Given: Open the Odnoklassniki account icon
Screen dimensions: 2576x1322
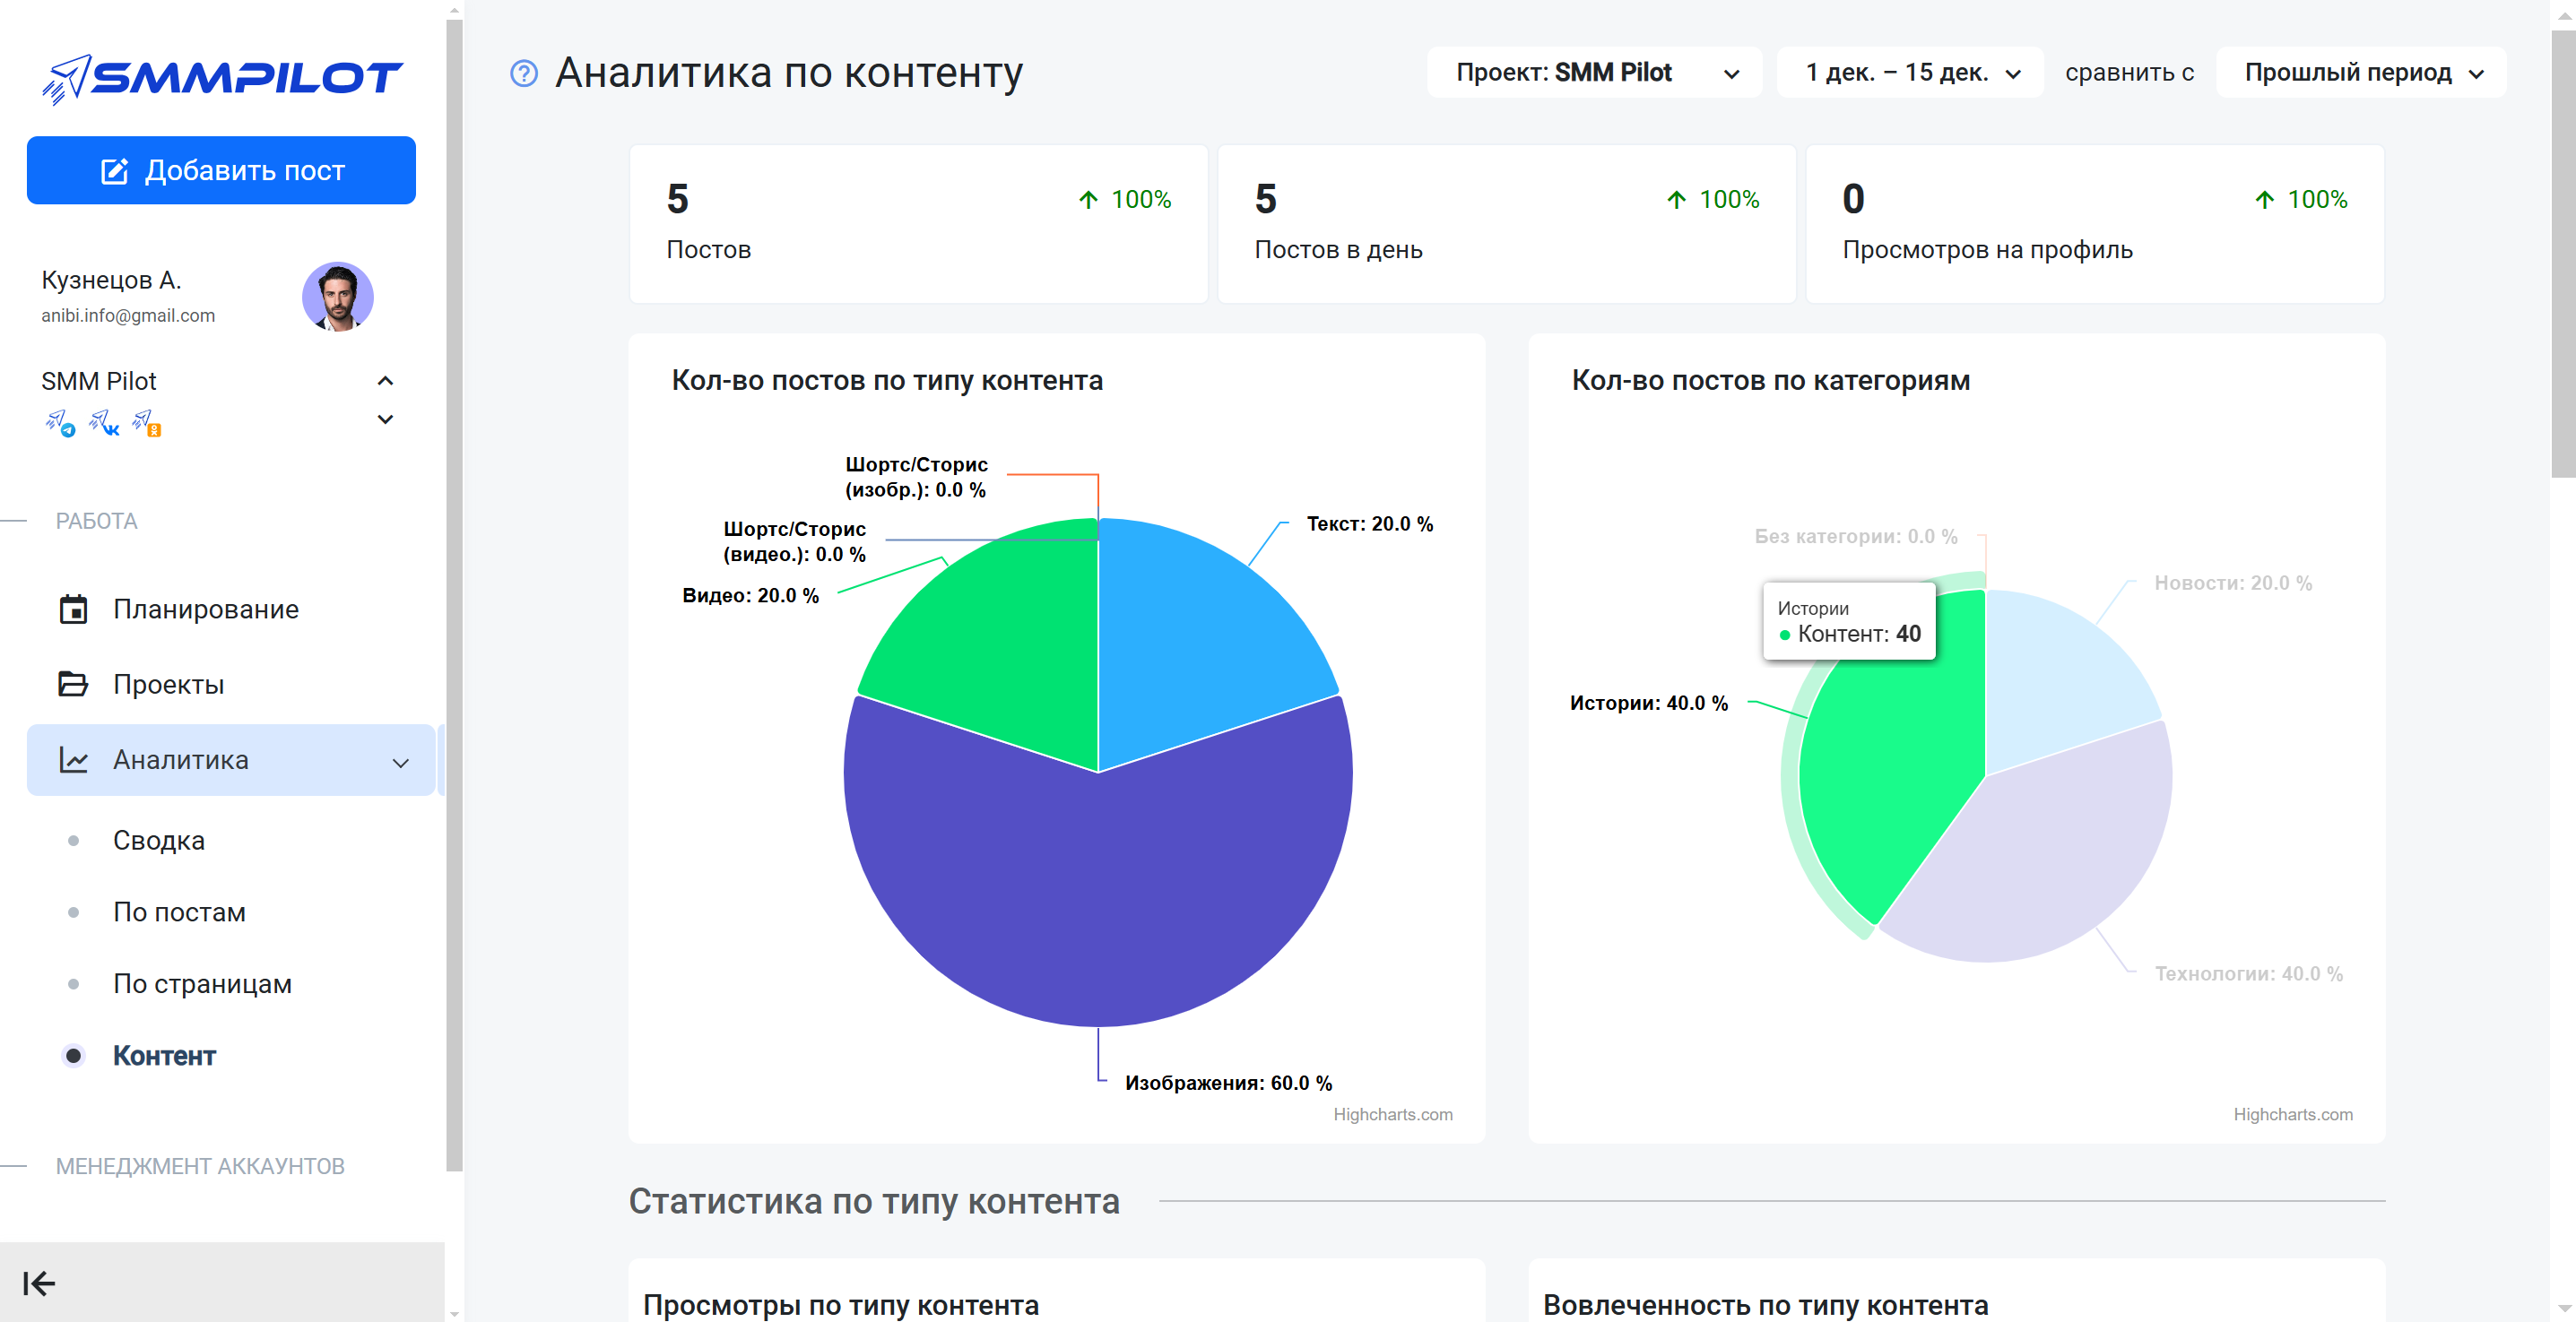Looking at the screenshot, I should [x=147, y=424].
